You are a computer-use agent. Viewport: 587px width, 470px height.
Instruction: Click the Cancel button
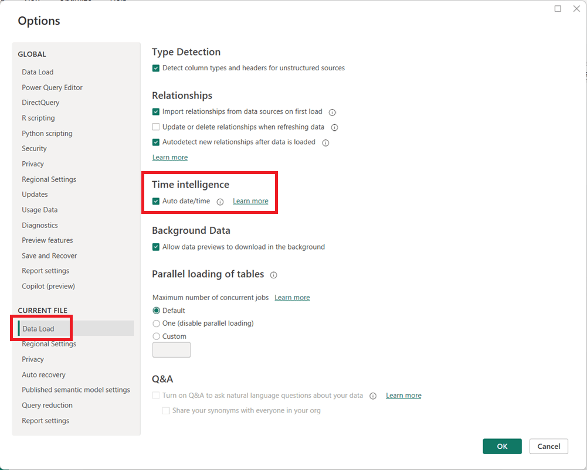pos(548,446)
